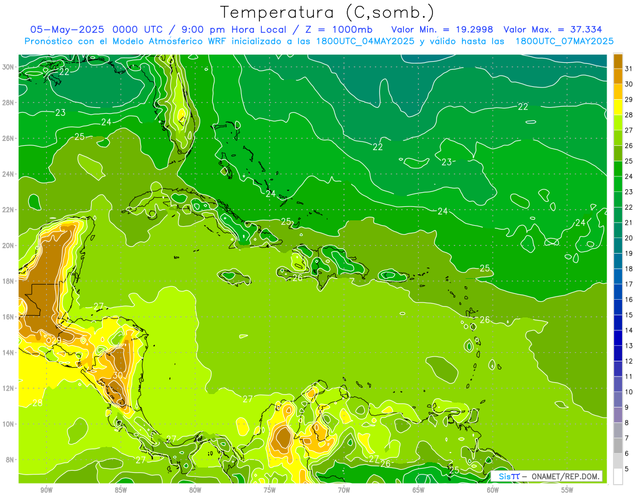Select the "Valor Max. = 37.334" value
This screenshot has width=643, height=497.
tap(552, 29)
